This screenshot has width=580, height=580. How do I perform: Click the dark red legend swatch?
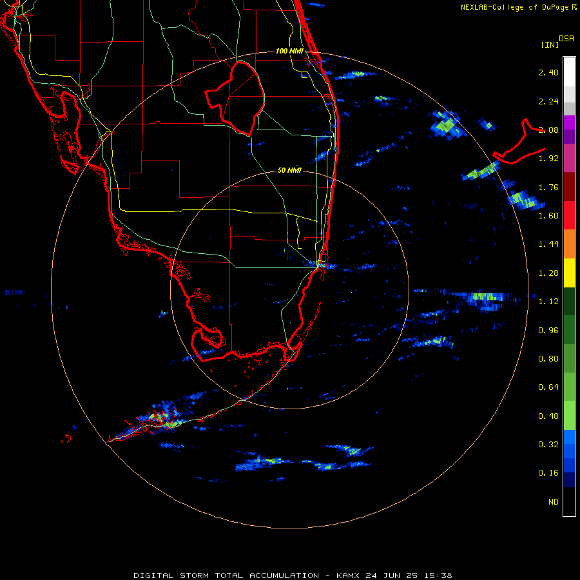click(569, 187)
